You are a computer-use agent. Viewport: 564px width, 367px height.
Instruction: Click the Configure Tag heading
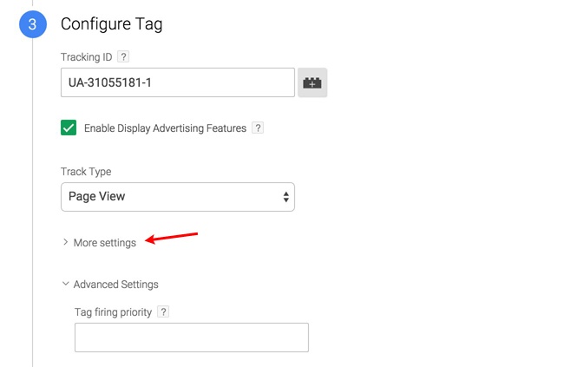click(x=111, y=23)
